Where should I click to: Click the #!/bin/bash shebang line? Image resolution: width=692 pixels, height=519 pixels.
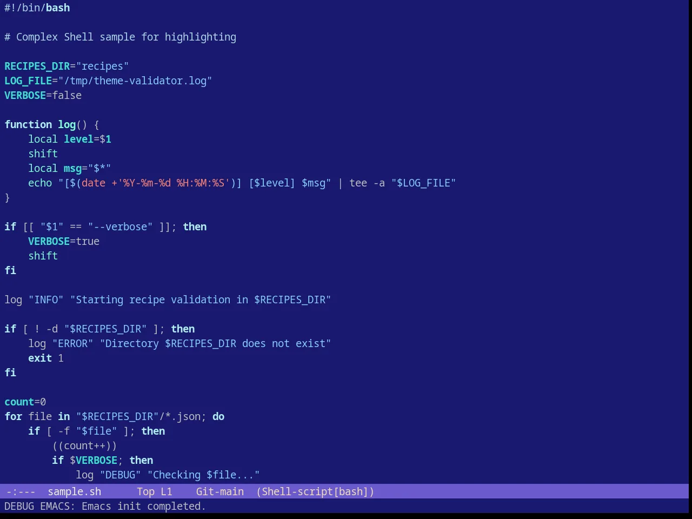(x=37, y=8)
